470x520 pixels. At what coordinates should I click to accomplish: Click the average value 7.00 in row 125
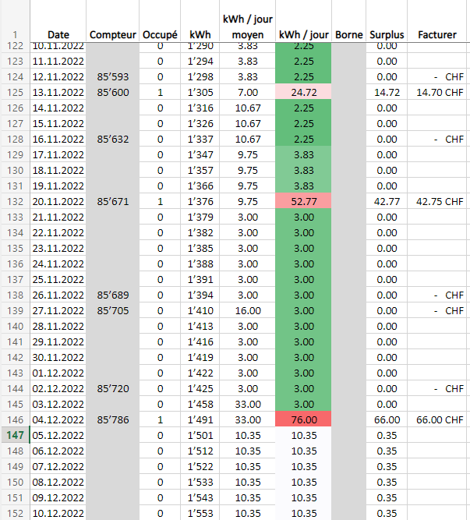(247, 92)
